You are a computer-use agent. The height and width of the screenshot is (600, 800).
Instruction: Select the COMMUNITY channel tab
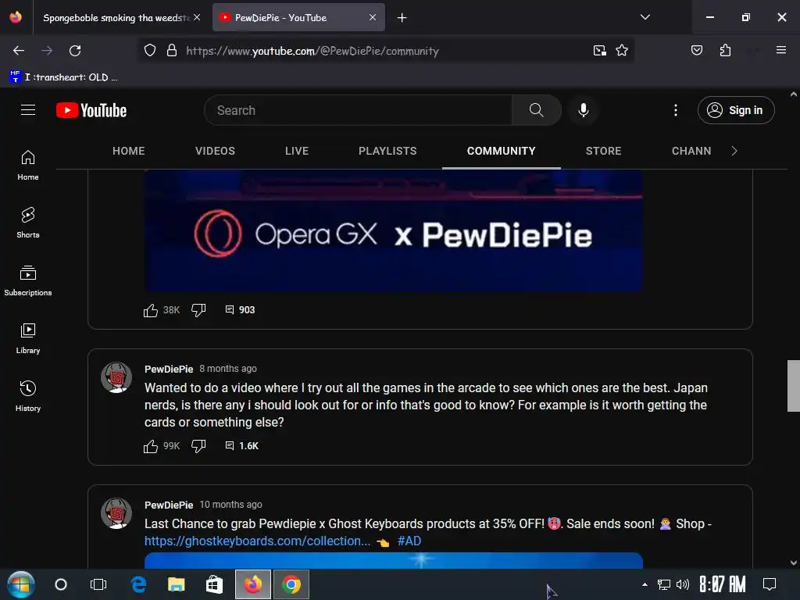click(502, 151)
